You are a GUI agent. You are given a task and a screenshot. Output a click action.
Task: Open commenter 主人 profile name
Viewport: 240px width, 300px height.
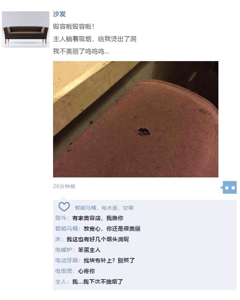click(61, 282)
